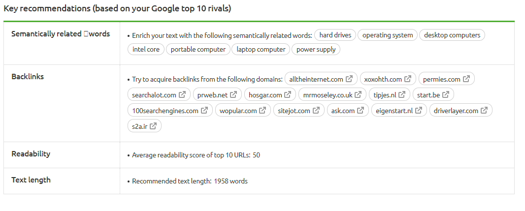Open external link icon for driverlayer.com
525x211 pixels.
[x=484, y=110]
